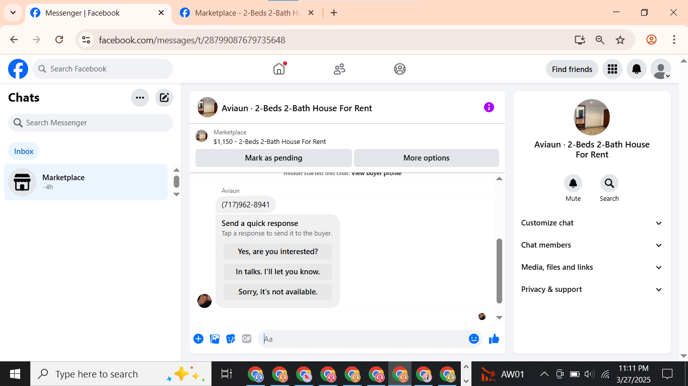Choose a GIF icon

click(247, 339)
